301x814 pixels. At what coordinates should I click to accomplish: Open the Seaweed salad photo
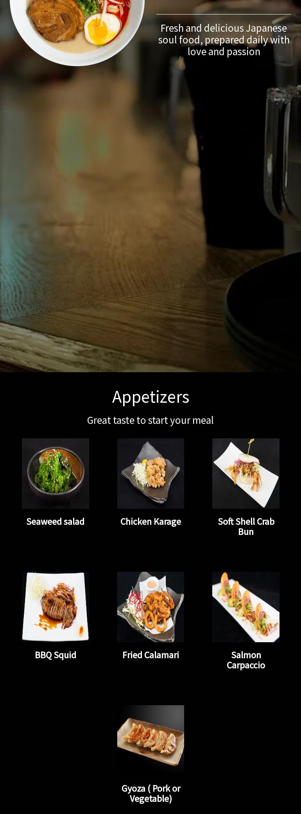[56, 473]
